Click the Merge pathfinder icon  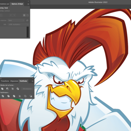coord(14,96)
